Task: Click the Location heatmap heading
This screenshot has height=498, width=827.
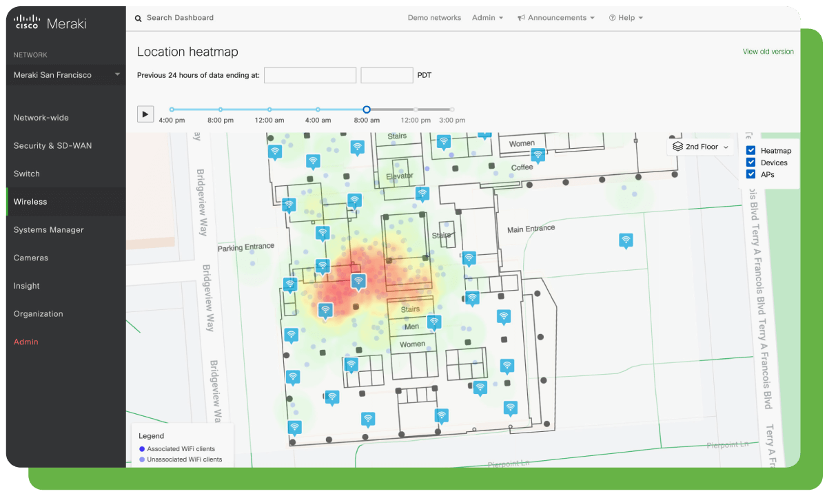Action: (x=187, y=52)
